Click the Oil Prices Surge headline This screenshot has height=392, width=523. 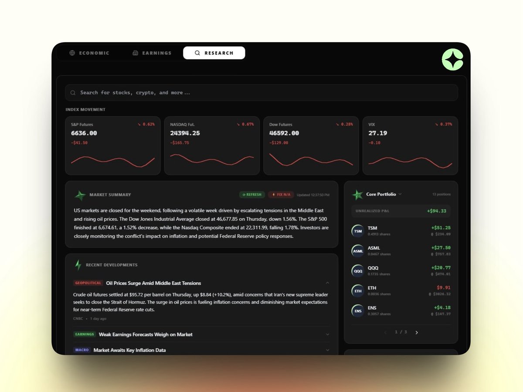153,283
